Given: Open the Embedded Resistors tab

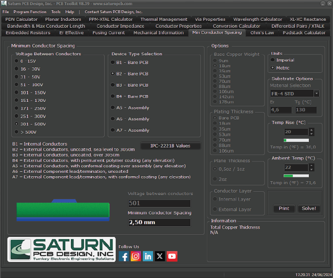Looking at the screenshot, I should 28,33.
